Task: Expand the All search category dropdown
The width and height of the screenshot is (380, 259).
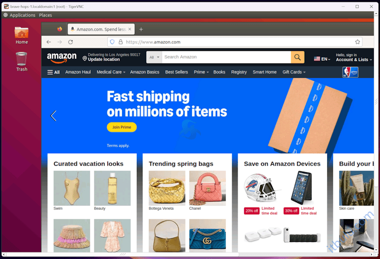Action: (154, 57)
